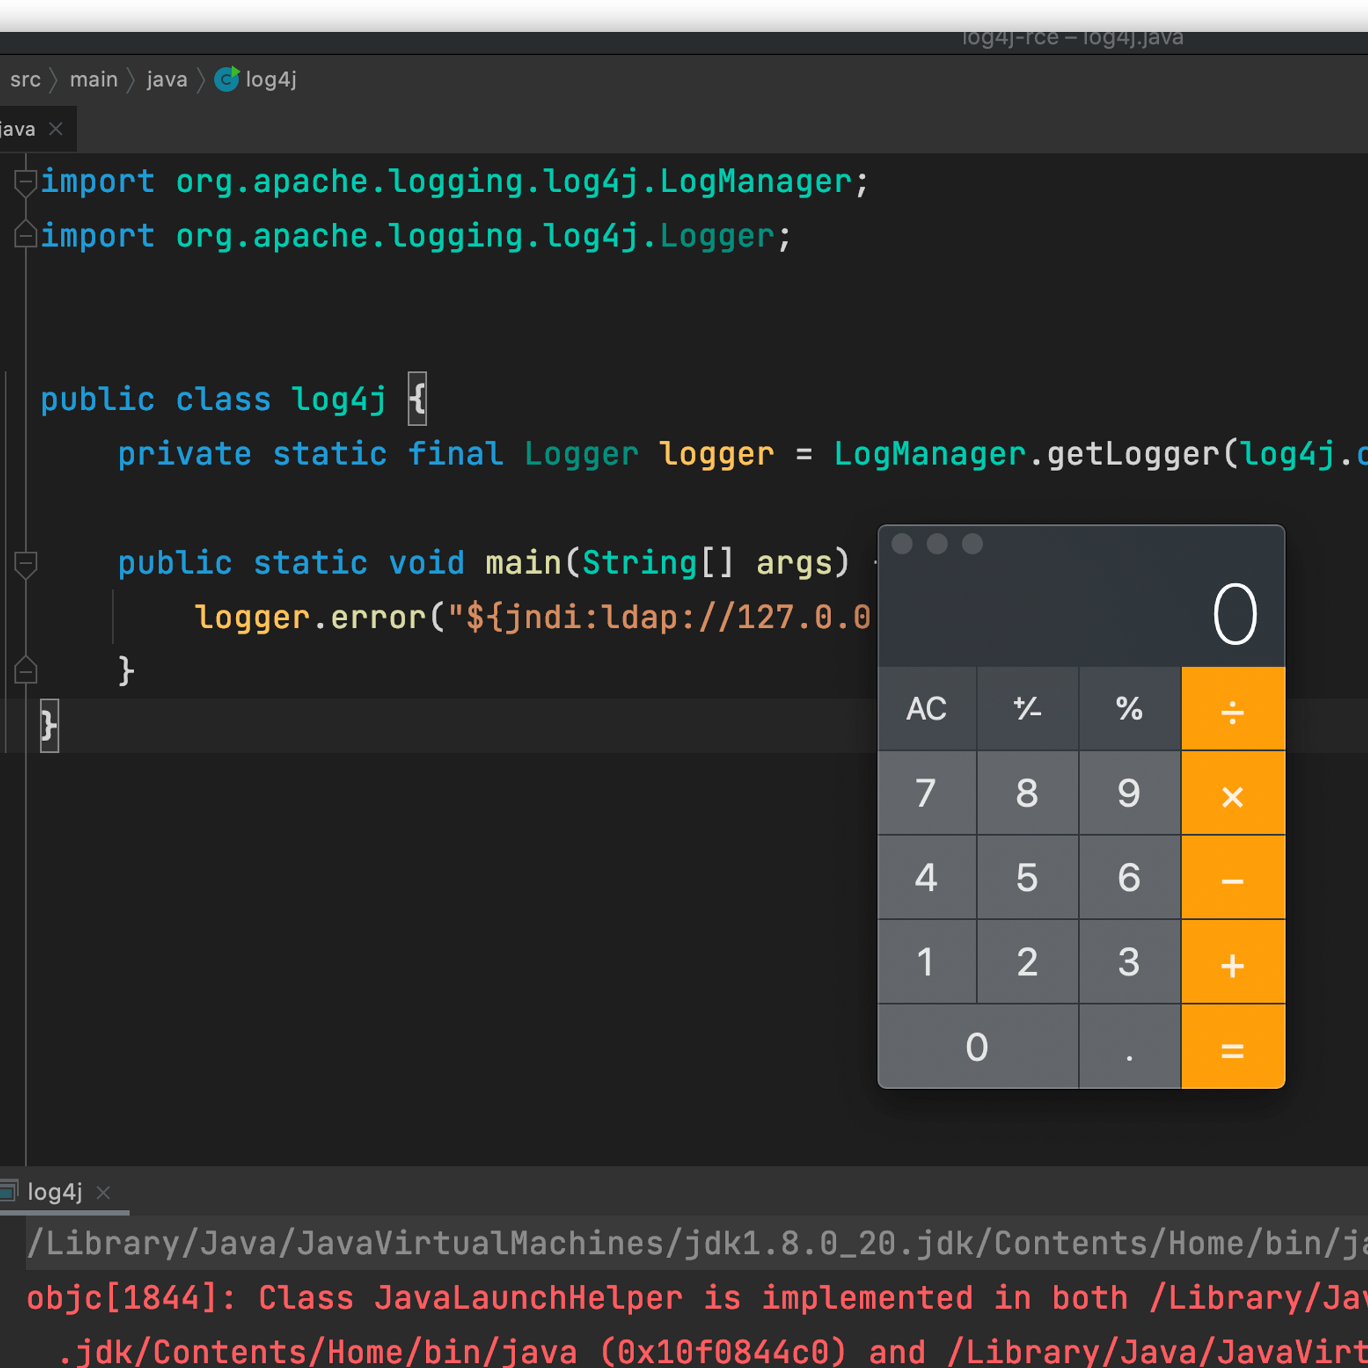Close the Calculator window
This screenshot has height=1368, width=1368.
pyautogui.click(x=902, y=544)
